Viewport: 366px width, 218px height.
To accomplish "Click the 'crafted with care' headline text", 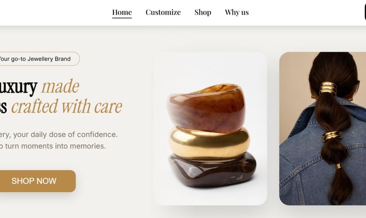I will [x=67, y=106].
